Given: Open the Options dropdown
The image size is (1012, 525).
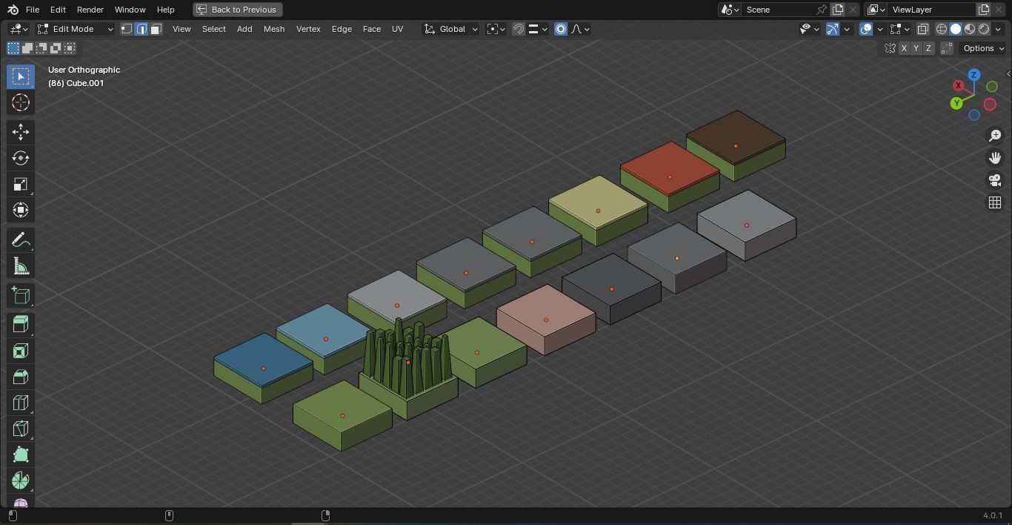Looking at the screenshot, I should pyautogui.click(x=983, y=48).
